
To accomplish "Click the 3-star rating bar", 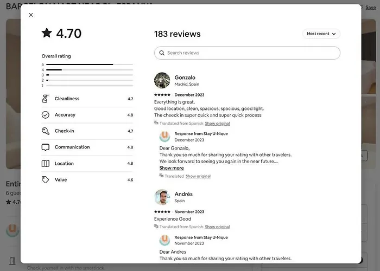I will click(x=90, y=75).
